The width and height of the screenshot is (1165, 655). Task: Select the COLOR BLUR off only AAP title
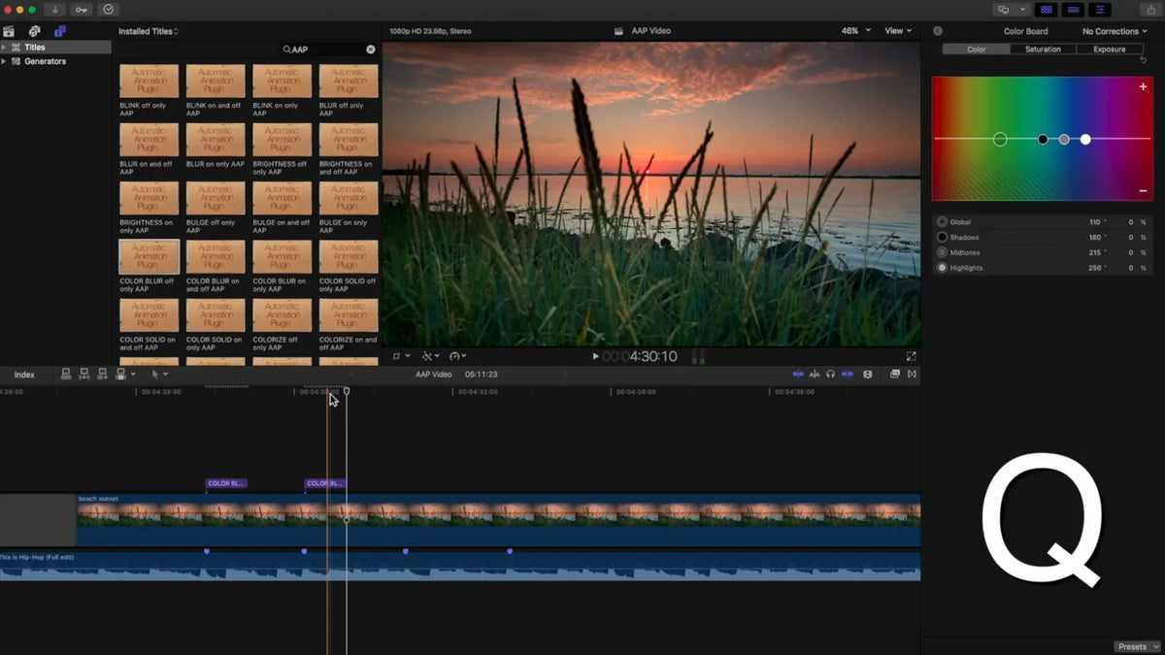click(149, 266)
